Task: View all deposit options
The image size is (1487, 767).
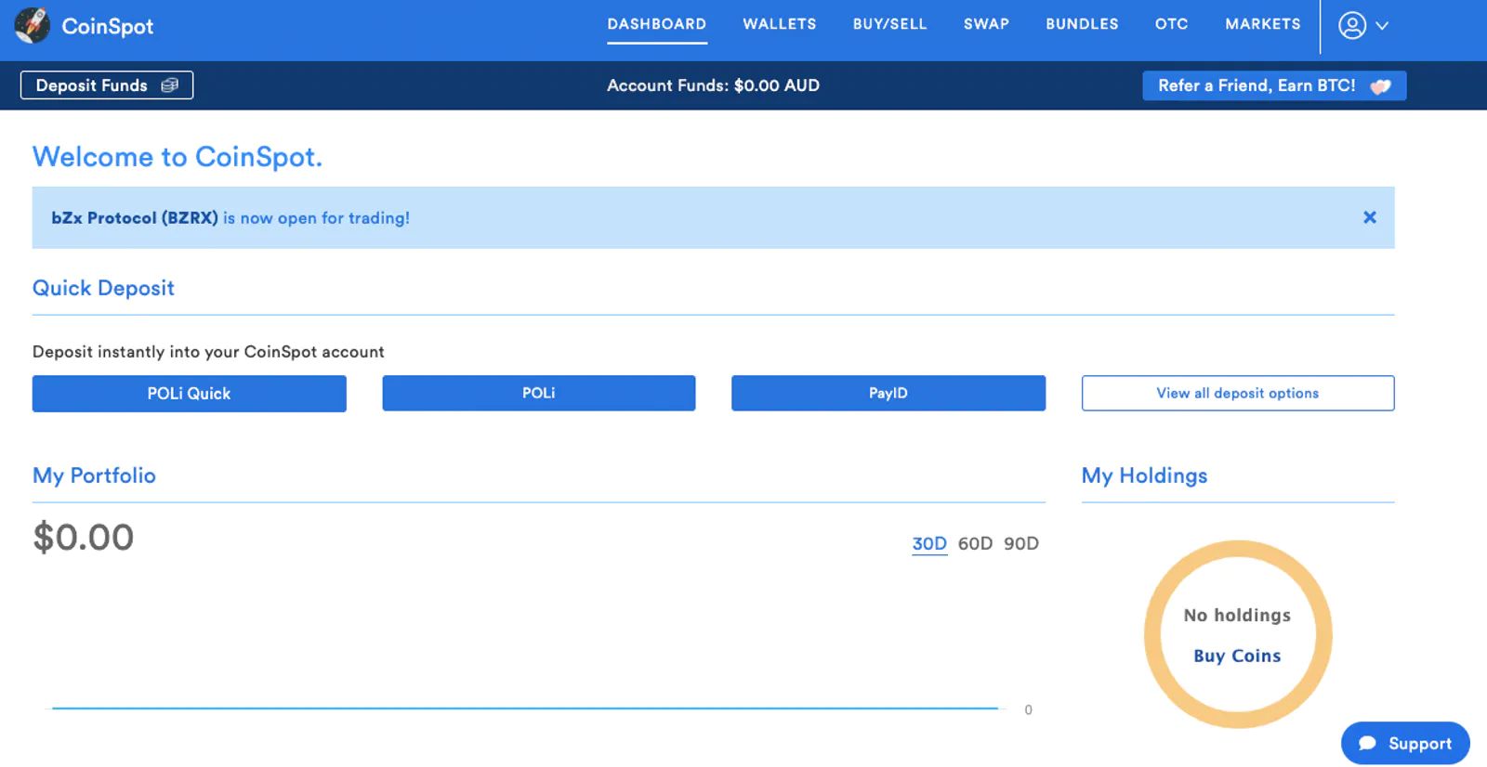Action: pos(1238,393)
